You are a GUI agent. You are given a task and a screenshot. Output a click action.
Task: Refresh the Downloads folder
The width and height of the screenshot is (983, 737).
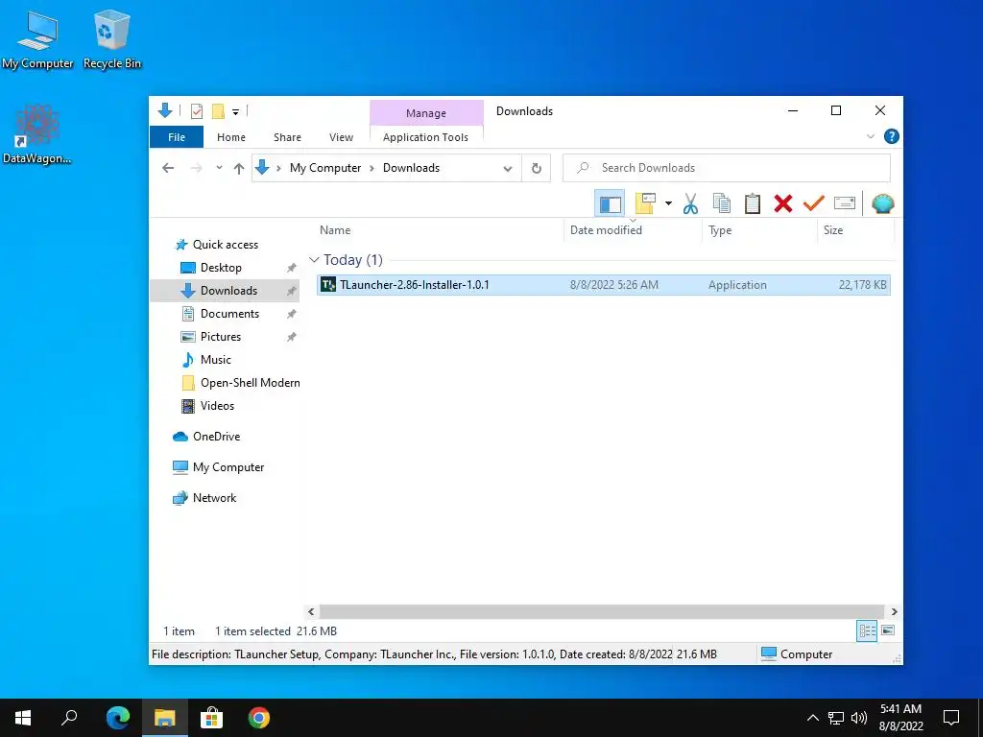tap(536, 168)
